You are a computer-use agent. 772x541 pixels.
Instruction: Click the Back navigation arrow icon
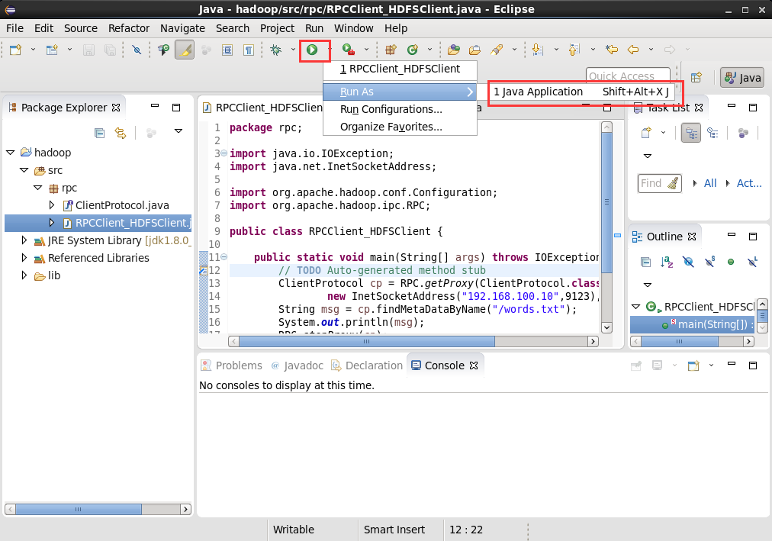coord(633,50)
